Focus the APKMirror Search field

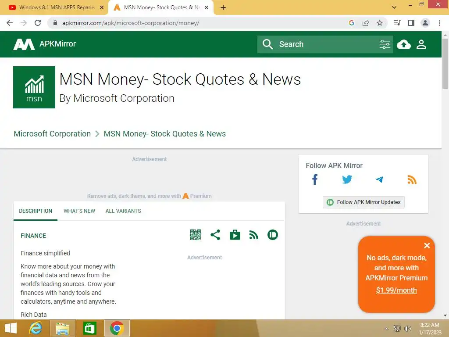(x=326, y=44)
